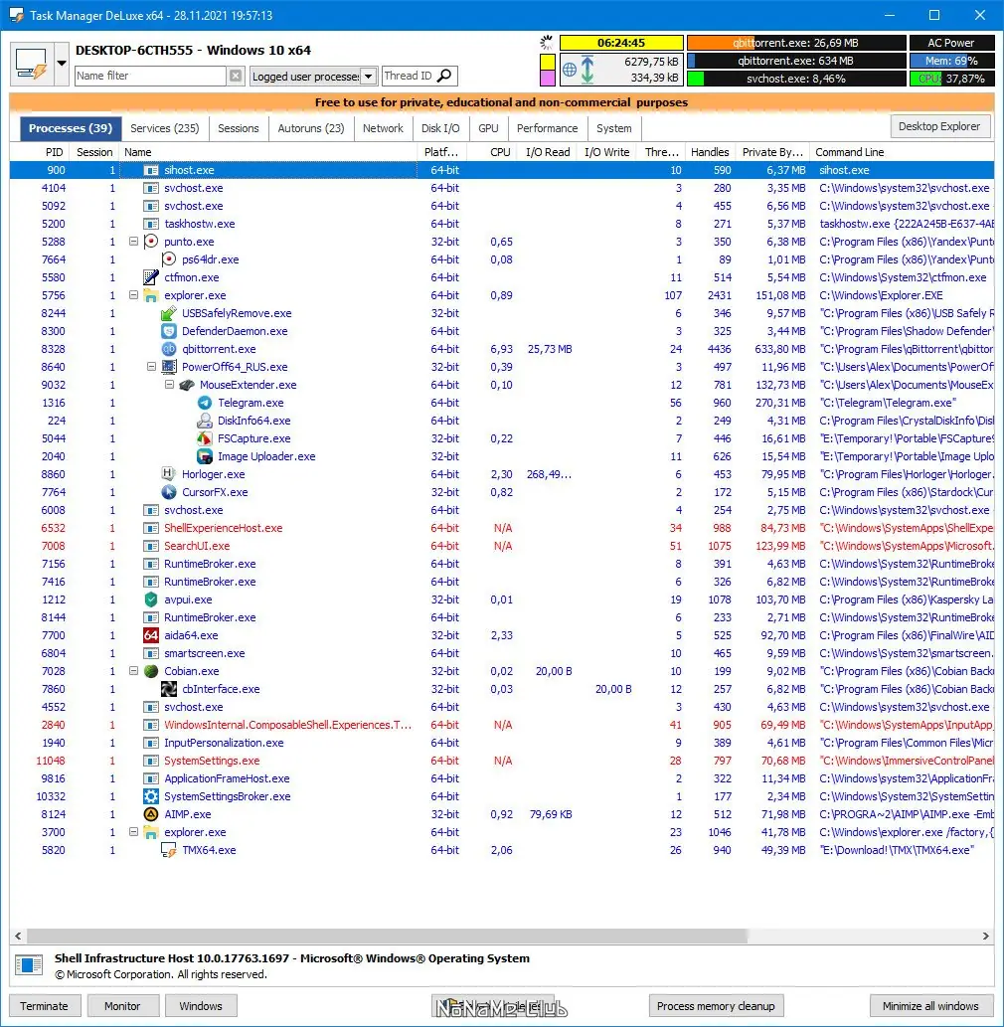The height and width of the screenshot is (1027, 1004).
Task: Open the Disk I/O tab
Action: [x=440, y=128]
